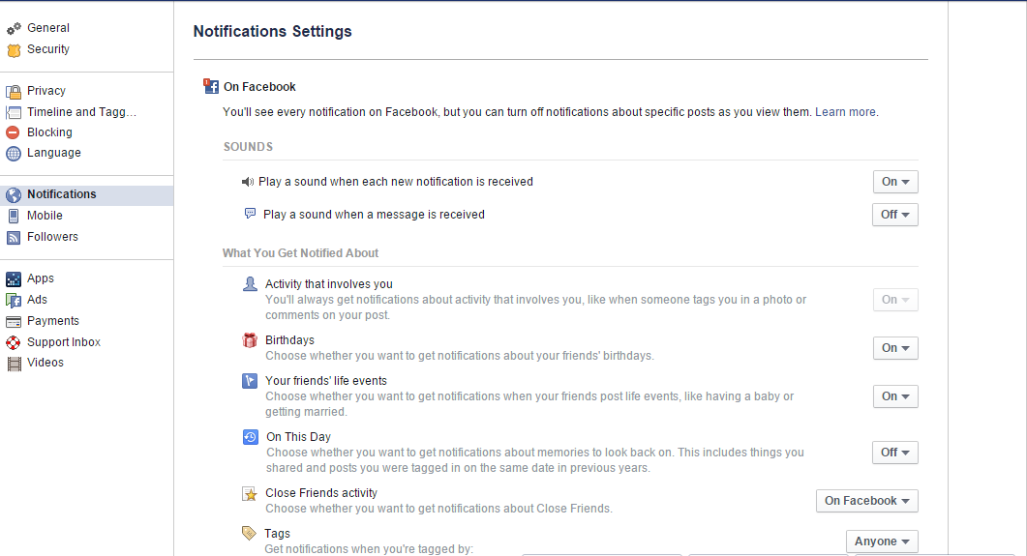Click the Timeline and Tagging icon
Screen dimensions: 1027x556
click(14, 112)
